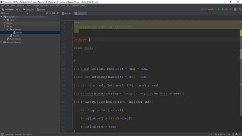Screen dimensions: 242x136
Task: Click Utils.kt breadcrumb in navigation bar
Action: click(41, 9)
